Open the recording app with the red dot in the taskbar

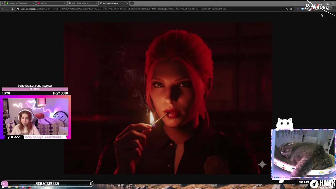pyautogui.click(x=29, y=187)
